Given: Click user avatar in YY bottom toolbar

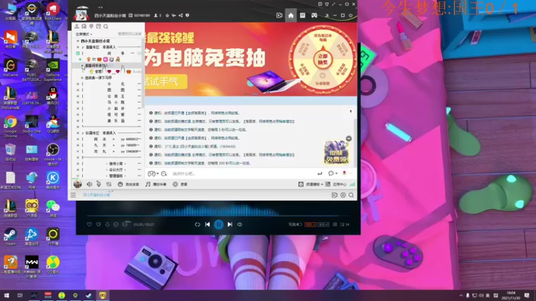Looking at the screenshot, I should coord(78,185).
